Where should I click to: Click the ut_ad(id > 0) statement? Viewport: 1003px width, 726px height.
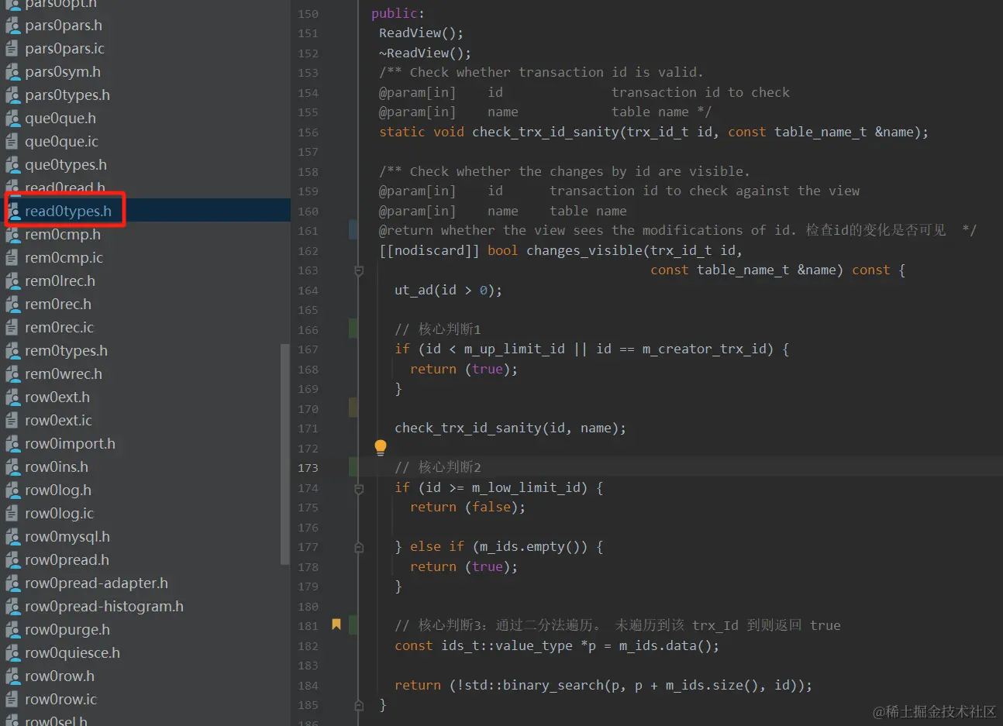pos(448,290)
